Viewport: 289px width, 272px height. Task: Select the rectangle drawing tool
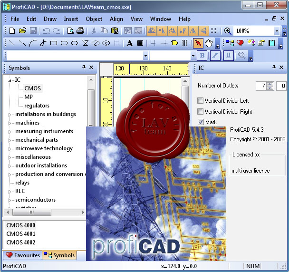tap(54, 43)
